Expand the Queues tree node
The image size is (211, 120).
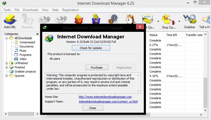click(7, 76)
